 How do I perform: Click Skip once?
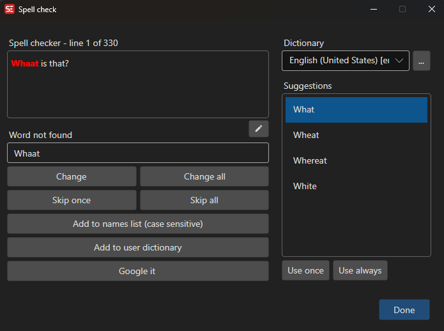pos(72,200)
